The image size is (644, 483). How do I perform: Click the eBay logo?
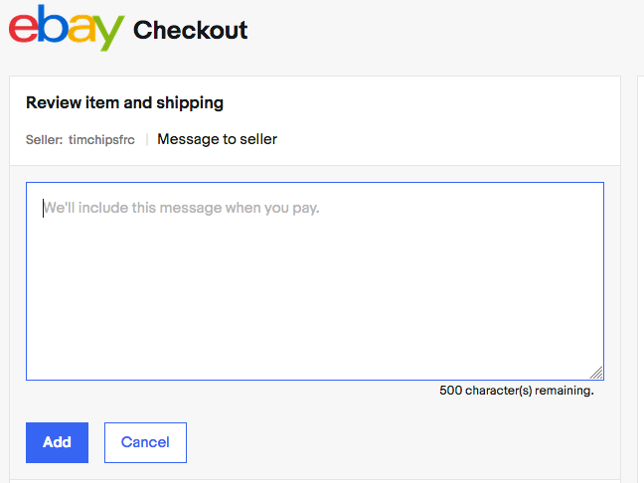(x=66, y=29)
